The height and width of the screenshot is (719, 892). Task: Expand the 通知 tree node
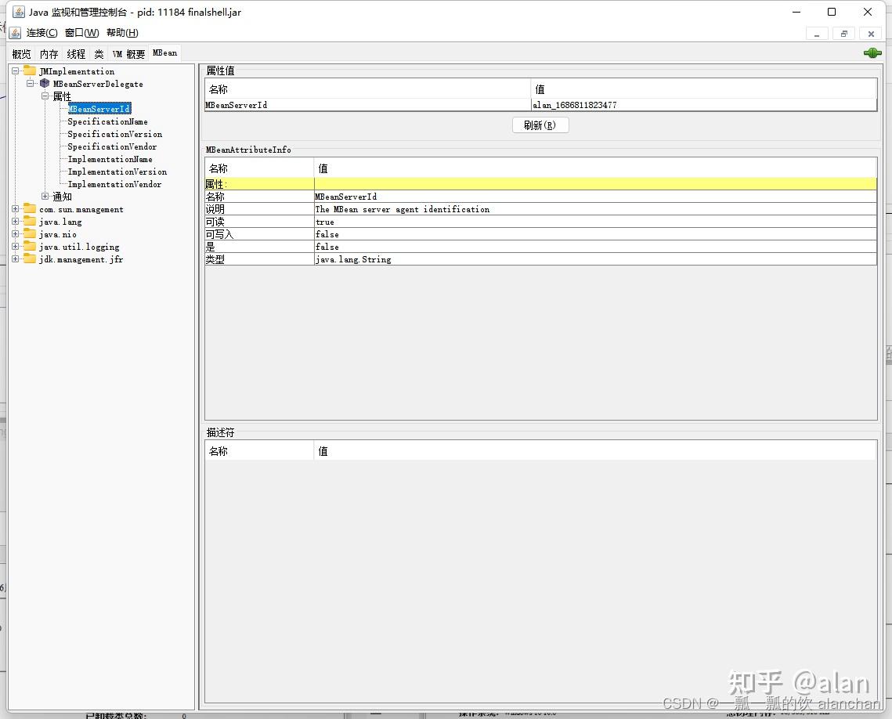coord(45,197)
